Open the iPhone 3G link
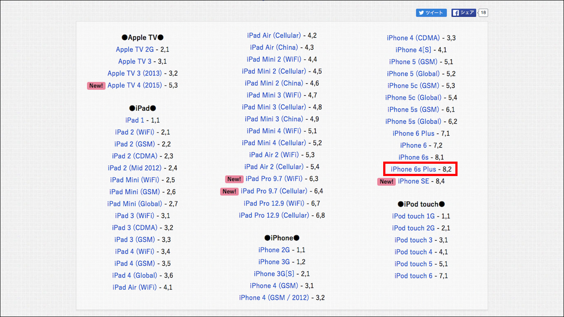564x317 pixels. click(274, 262)
